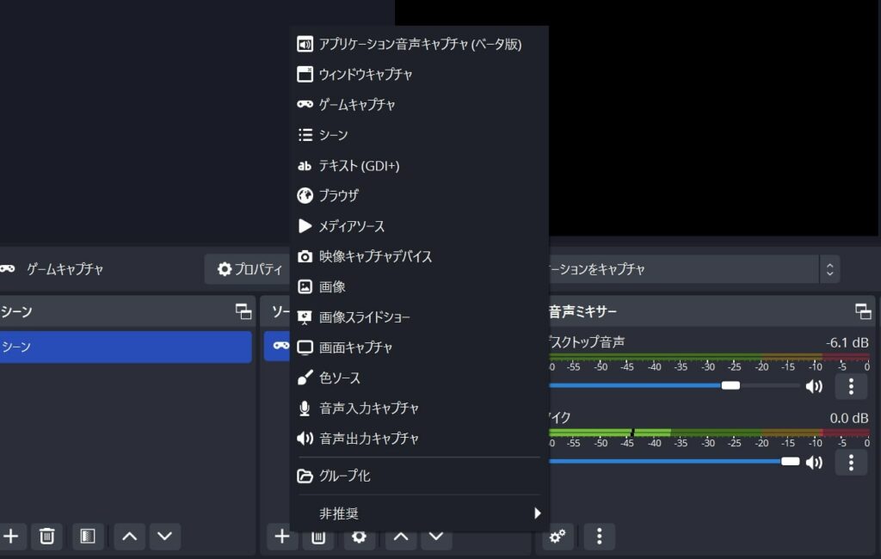
Task: Expand the 非推奨 submenu arrow
Action: tap(537, 513)
